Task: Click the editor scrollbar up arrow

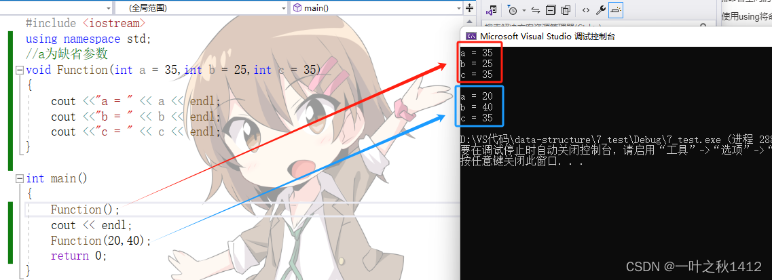Action: click(x=470, y=22)
